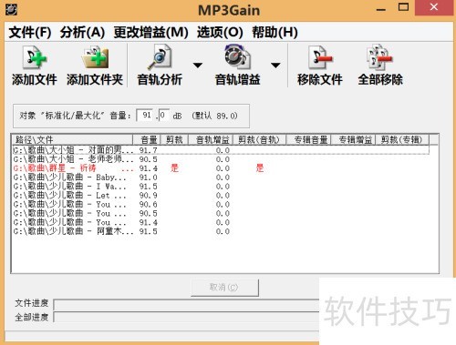Click Remove File (移除文件) toolbar icon
Viewport: 456px width, 345px height.
pyautogui.click(x=320, y=57)
